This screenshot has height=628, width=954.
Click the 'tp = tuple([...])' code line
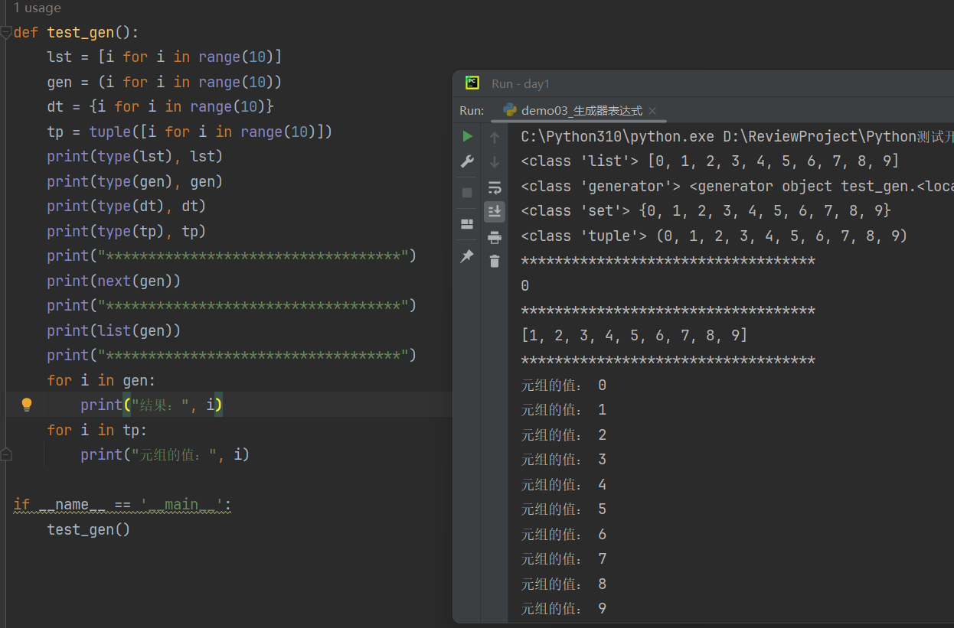click(x=190, y=132)
